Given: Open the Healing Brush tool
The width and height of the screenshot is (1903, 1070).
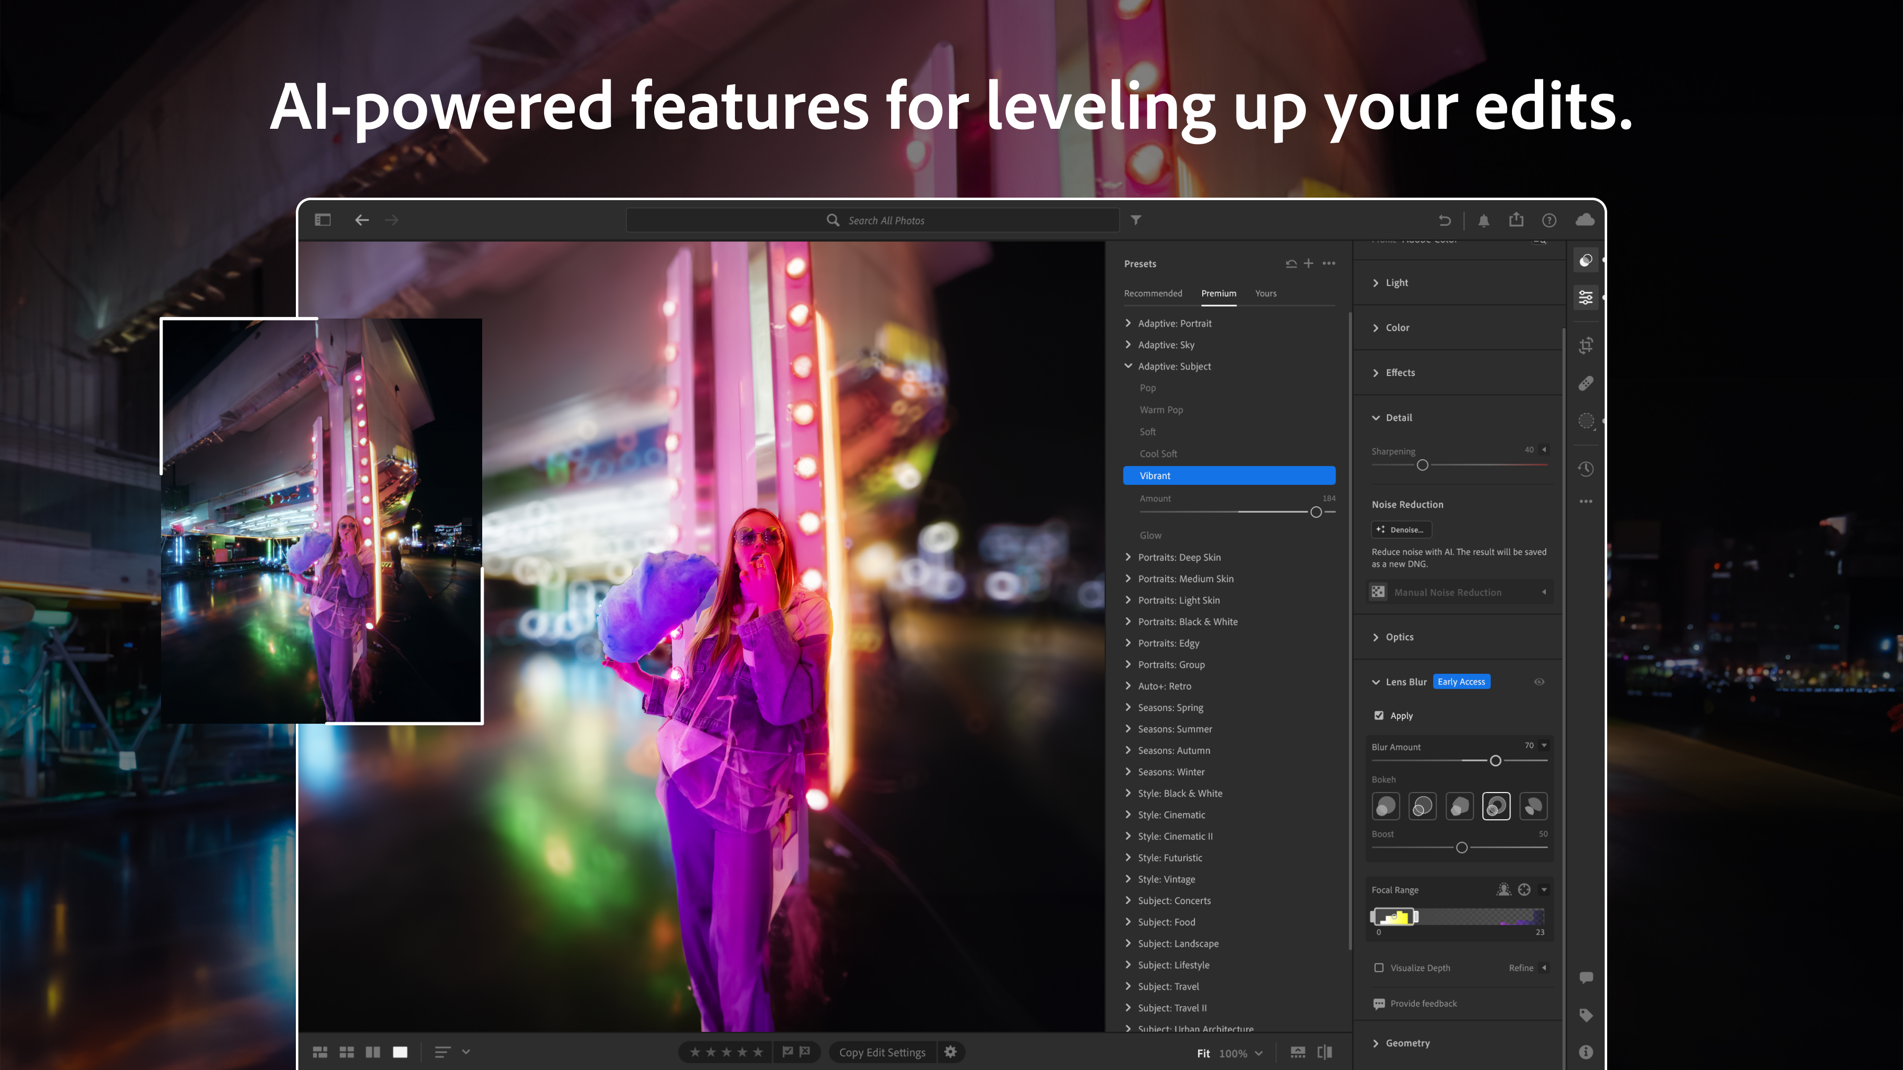Looking at the screenshot, I should point(1586,382).
